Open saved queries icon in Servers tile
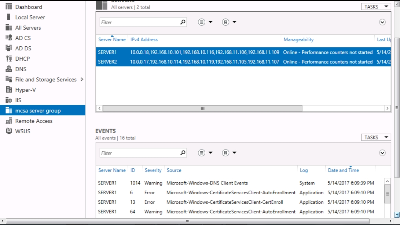Image resolution: width=400 pixels, height=225 pixels. pos(225,22)
